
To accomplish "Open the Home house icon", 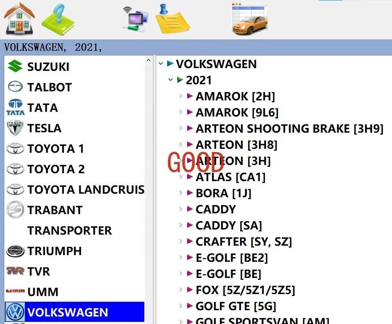I will coord(19,19).
